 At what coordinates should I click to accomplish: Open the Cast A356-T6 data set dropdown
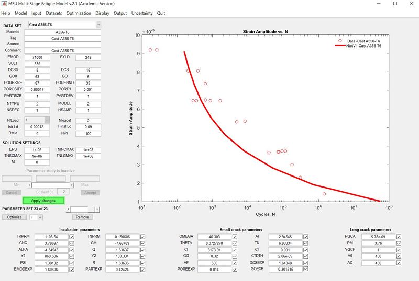click(98, 25)
